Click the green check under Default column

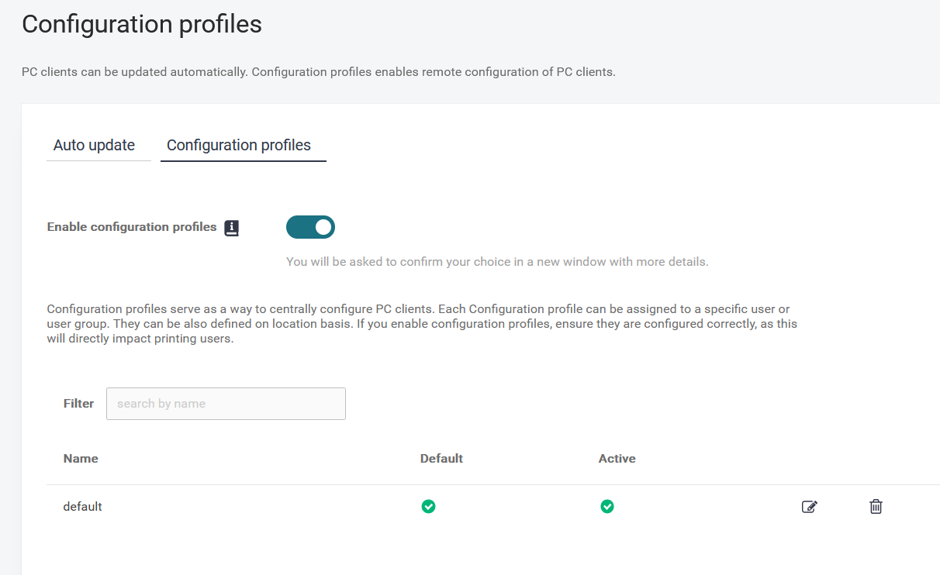[428, 507]
